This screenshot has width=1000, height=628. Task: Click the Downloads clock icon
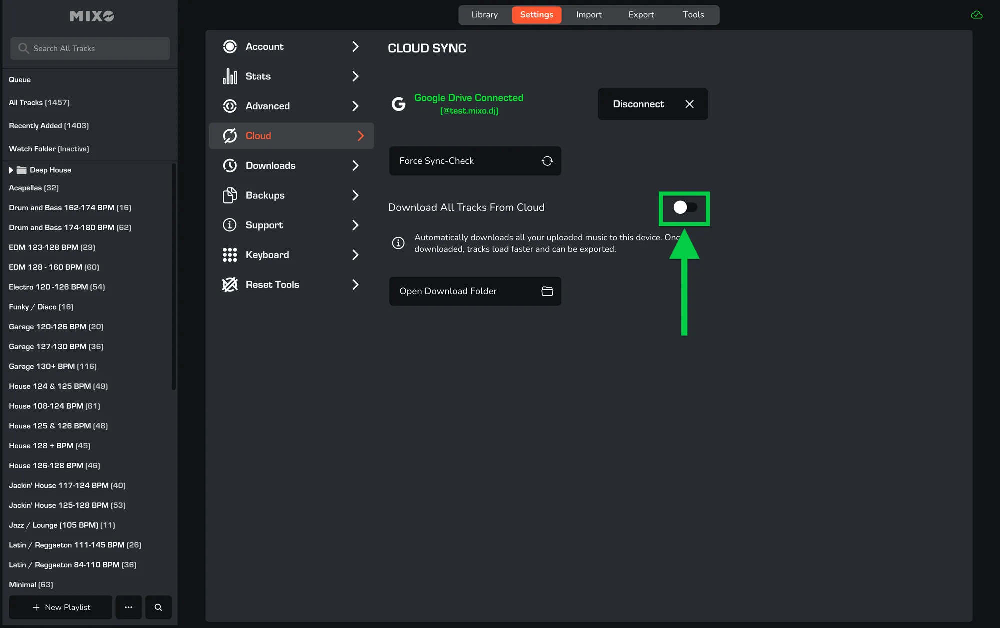pos(229,166)
